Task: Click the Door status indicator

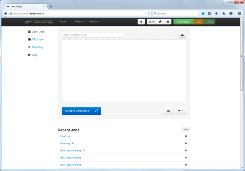Action: click(198, 22)
